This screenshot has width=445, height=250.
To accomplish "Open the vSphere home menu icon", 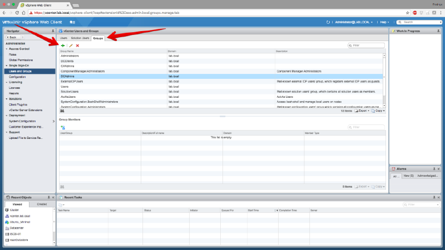I will [72, 22].
